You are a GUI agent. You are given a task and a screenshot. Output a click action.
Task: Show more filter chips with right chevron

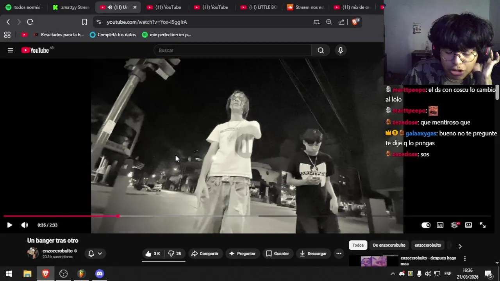coord(460,246)
